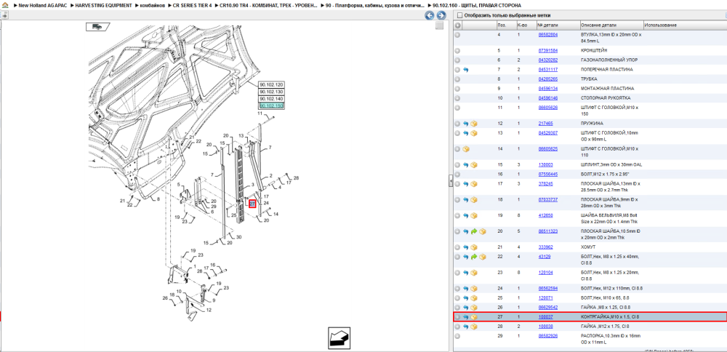Select 'ГАЙКА ,M12 x 1.75, Cl 8' text
Screen dimensions: 727x352
point(603,327)
